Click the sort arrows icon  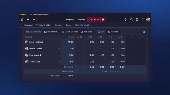[x=138, y=32]
